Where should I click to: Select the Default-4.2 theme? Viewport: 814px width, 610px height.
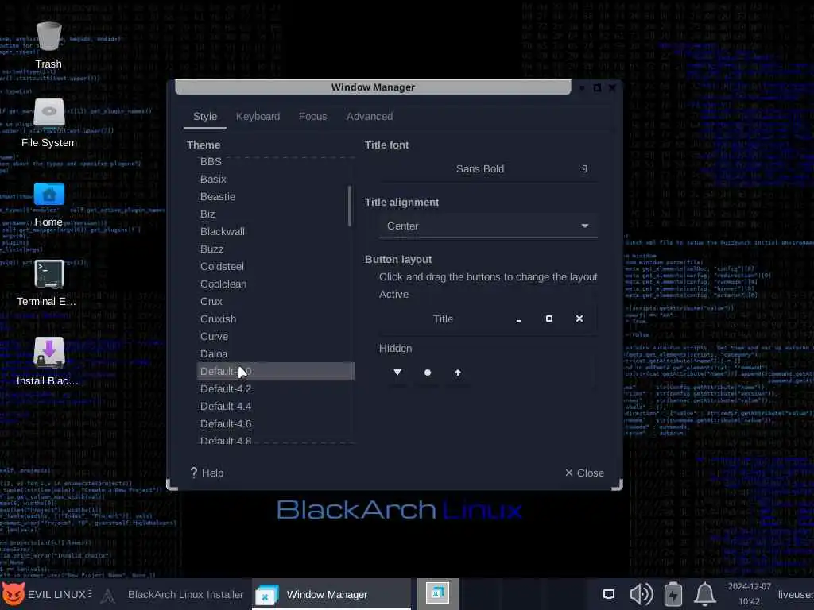[275, 389]
